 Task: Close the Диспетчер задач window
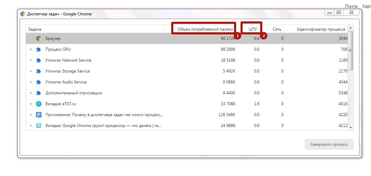351,12
